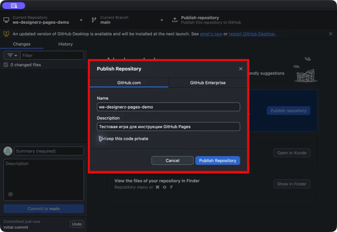This screenshot has width=337, height=232.
Task: Expand the Current Branch dropdown arrow
Action: [161, 20]
